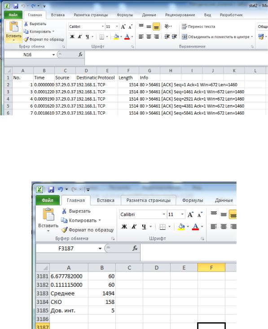The image size is (268, 329).
Task: Toggle Перенос текста wrap text
Action: [198, 26]
